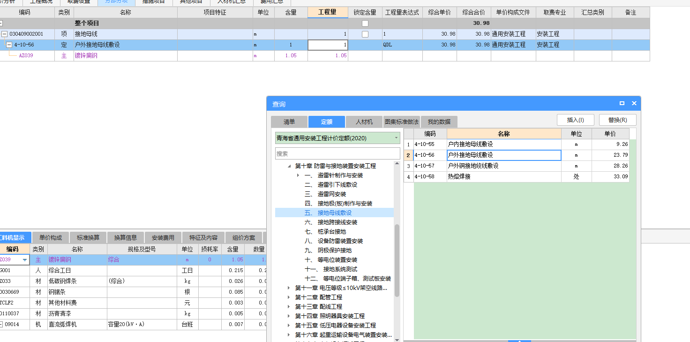Select the 4-10-58 热熔焊接 row
Screen dimensions: 690x342
[x=516, y=177]
